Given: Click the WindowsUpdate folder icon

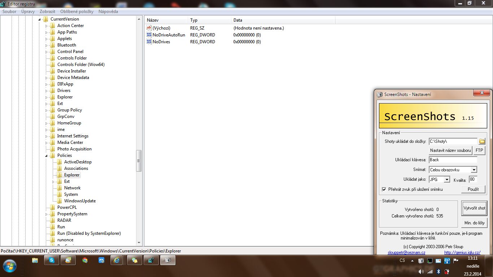Looking at the screenshot, I should [x=60, y=201].
